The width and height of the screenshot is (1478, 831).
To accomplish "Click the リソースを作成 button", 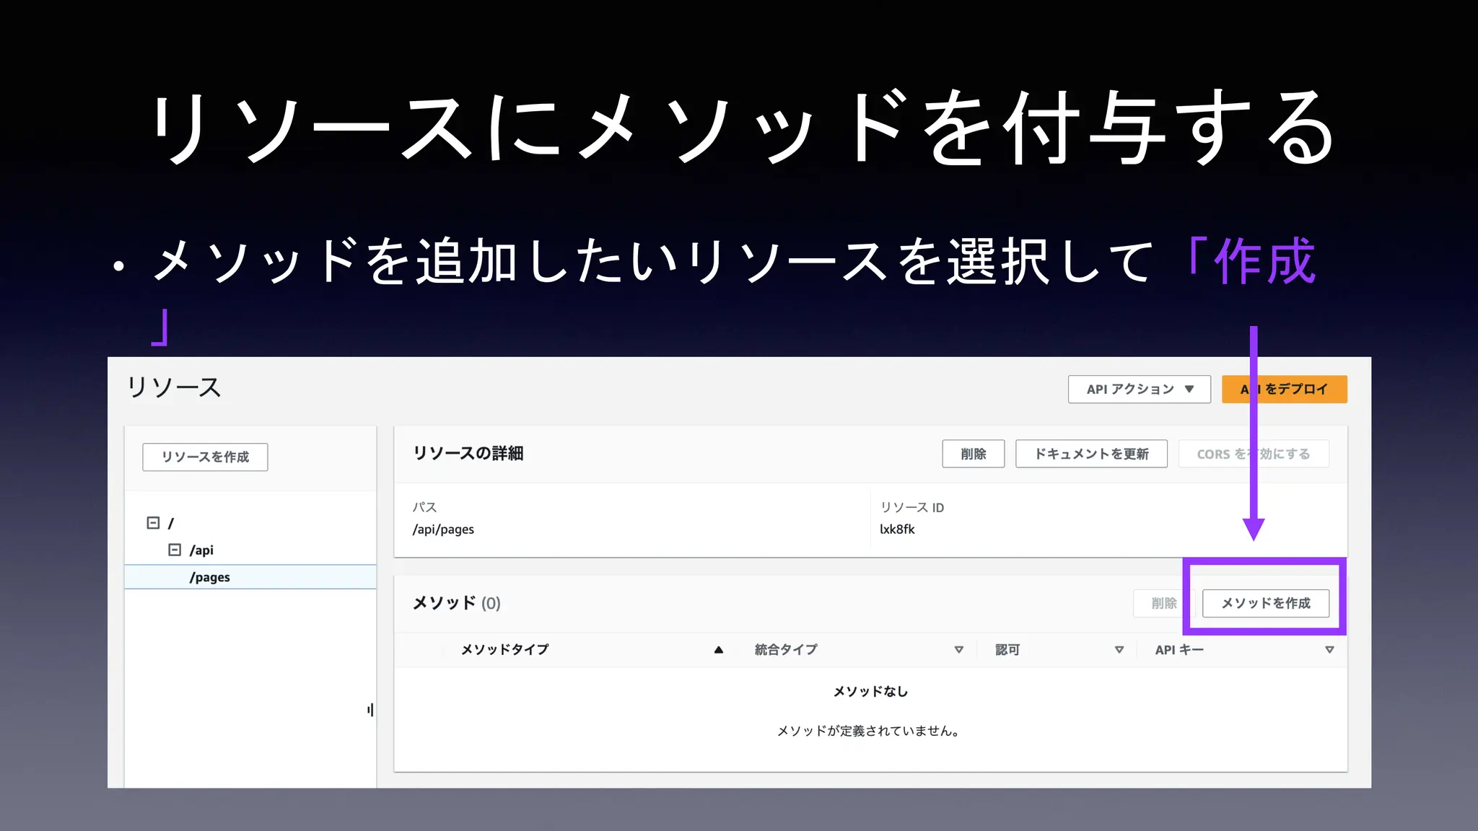I will pyautogui.click(x=205, y=457).
